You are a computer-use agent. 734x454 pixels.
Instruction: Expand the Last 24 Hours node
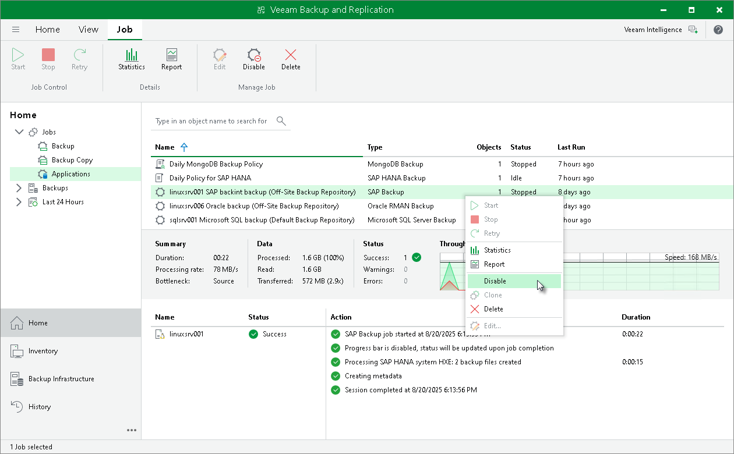19,202
